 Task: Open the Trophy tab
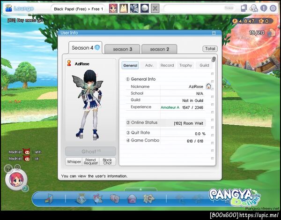(185, 65)
